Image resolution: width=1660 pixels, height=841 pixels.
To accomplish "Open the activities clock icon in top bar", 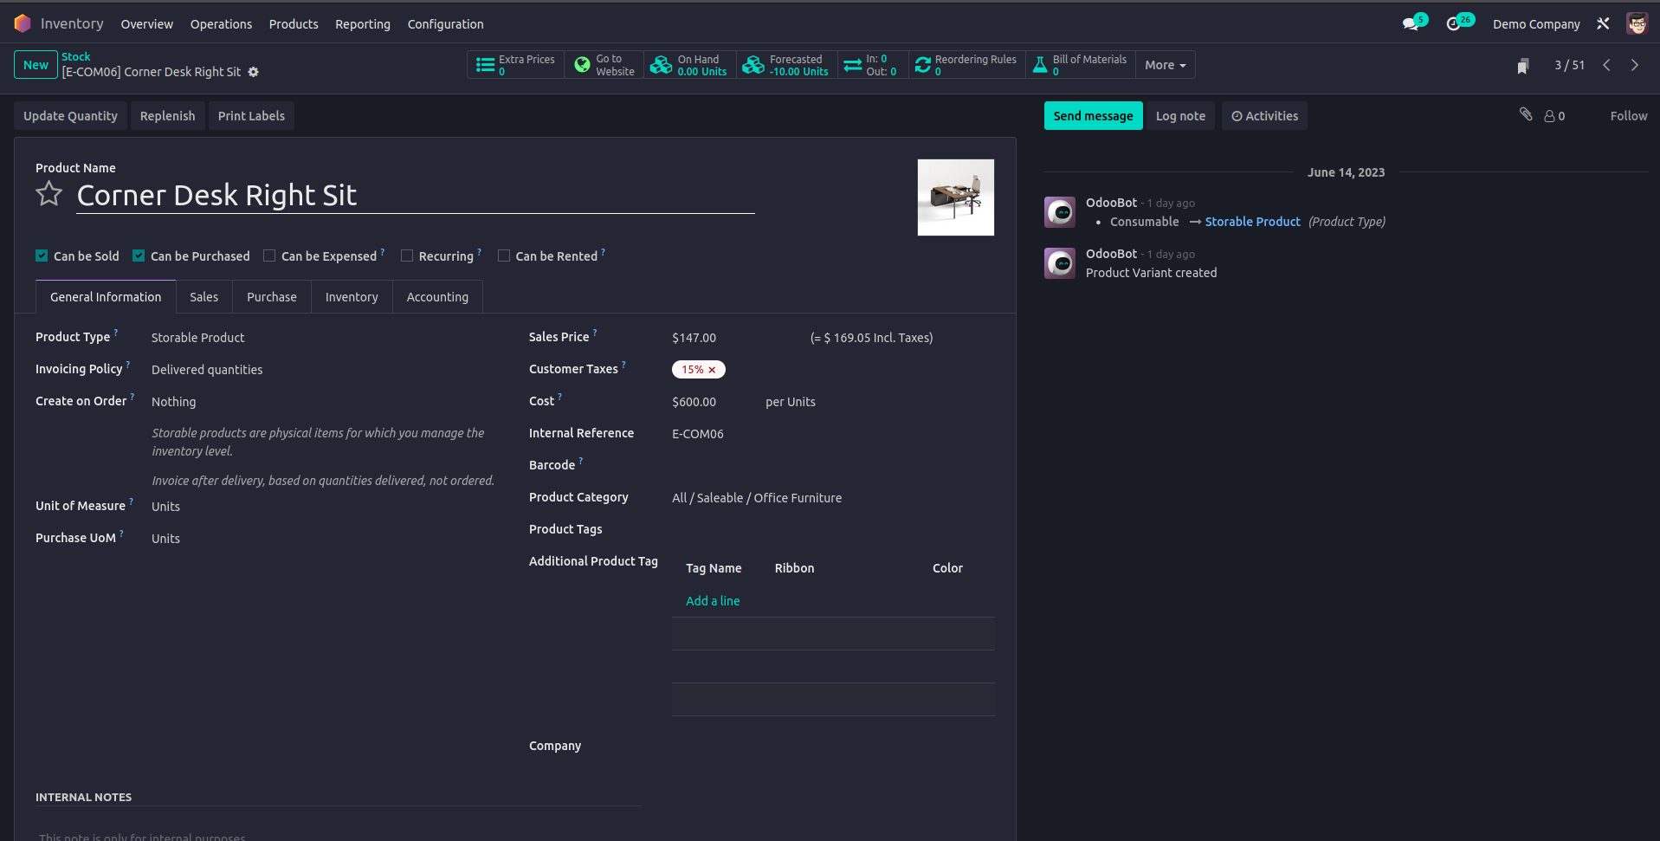I will pyautogui.click(x=1454, y=24).
